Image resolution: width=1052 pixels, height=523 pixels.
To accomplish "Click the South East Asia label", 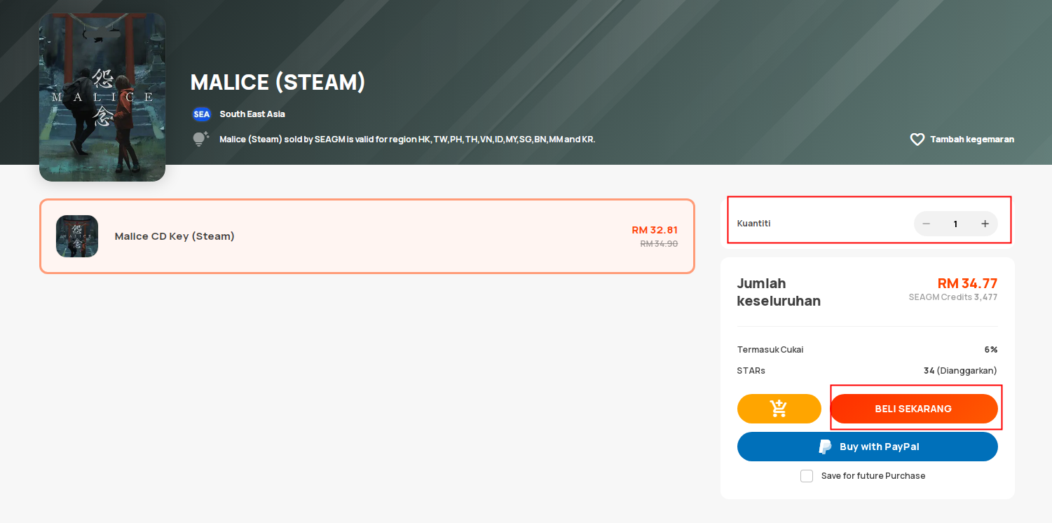I will pos(252,114).
